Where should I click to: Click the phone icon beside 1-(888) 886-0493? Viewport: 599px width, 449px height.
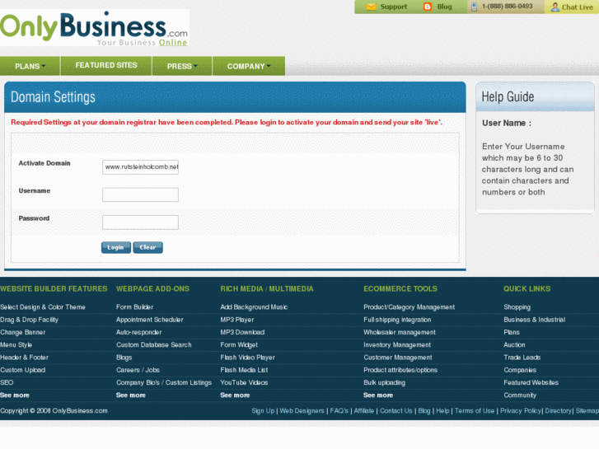point(474,7)
